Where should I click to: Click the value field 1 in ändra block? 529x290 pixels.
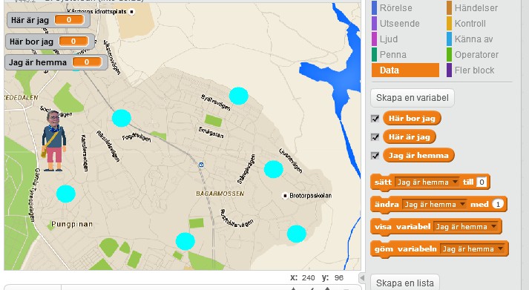pyautogui.click(x=498, y=205)
